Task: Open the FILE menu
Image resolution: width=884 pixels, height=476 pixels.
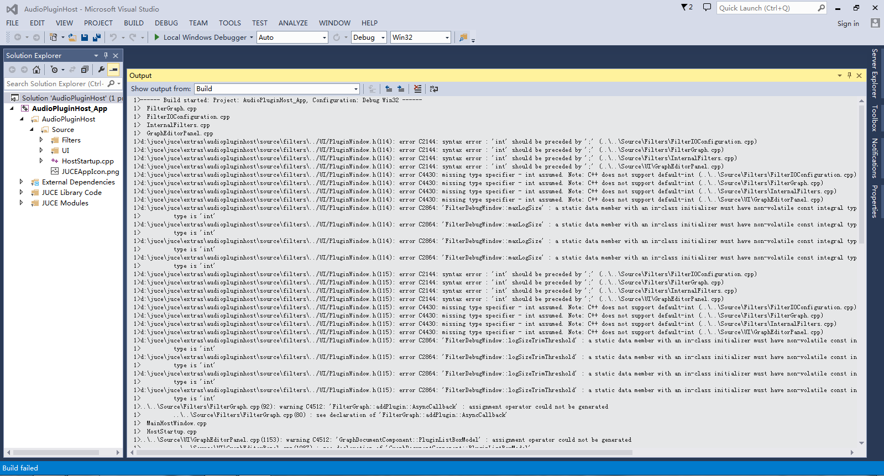Action: pyautogui.click(x=13, y=23)
